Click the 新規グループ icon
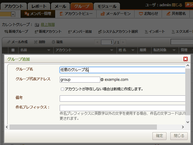The image size is (193, 145). 6,32
